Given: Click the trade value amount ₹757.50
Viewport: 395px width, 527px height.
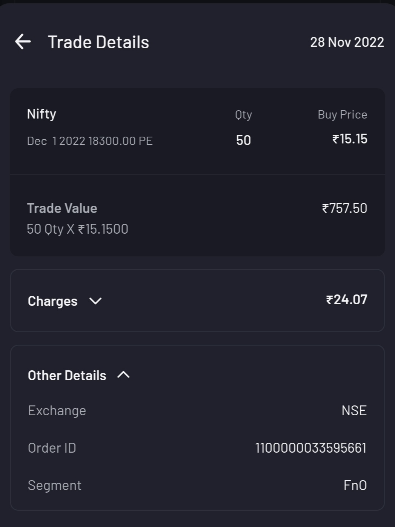Looking at the screenshot, I should tap(344, 208).
